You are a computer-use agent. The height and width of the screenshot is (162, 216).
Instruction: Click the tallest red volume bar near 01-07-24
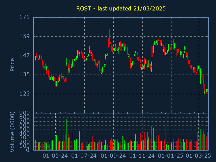[x=83, y=132]
